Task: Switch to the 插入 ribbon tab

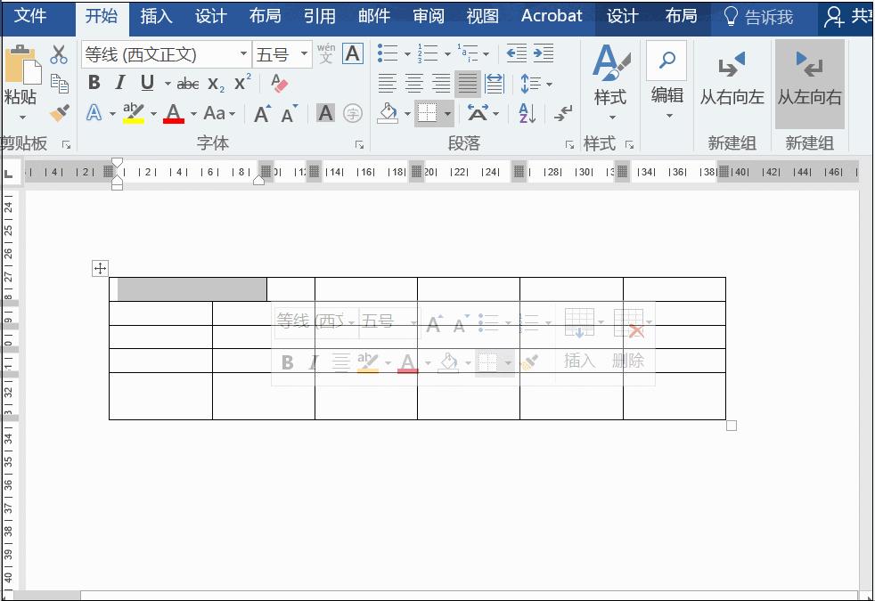Action: point(156,16)
